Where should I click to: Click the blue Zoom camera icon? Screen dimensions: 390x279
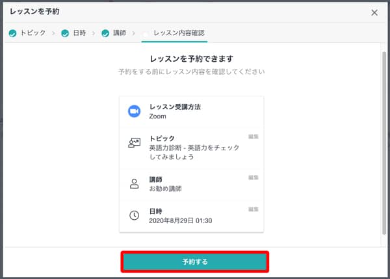tap(135, 111)
